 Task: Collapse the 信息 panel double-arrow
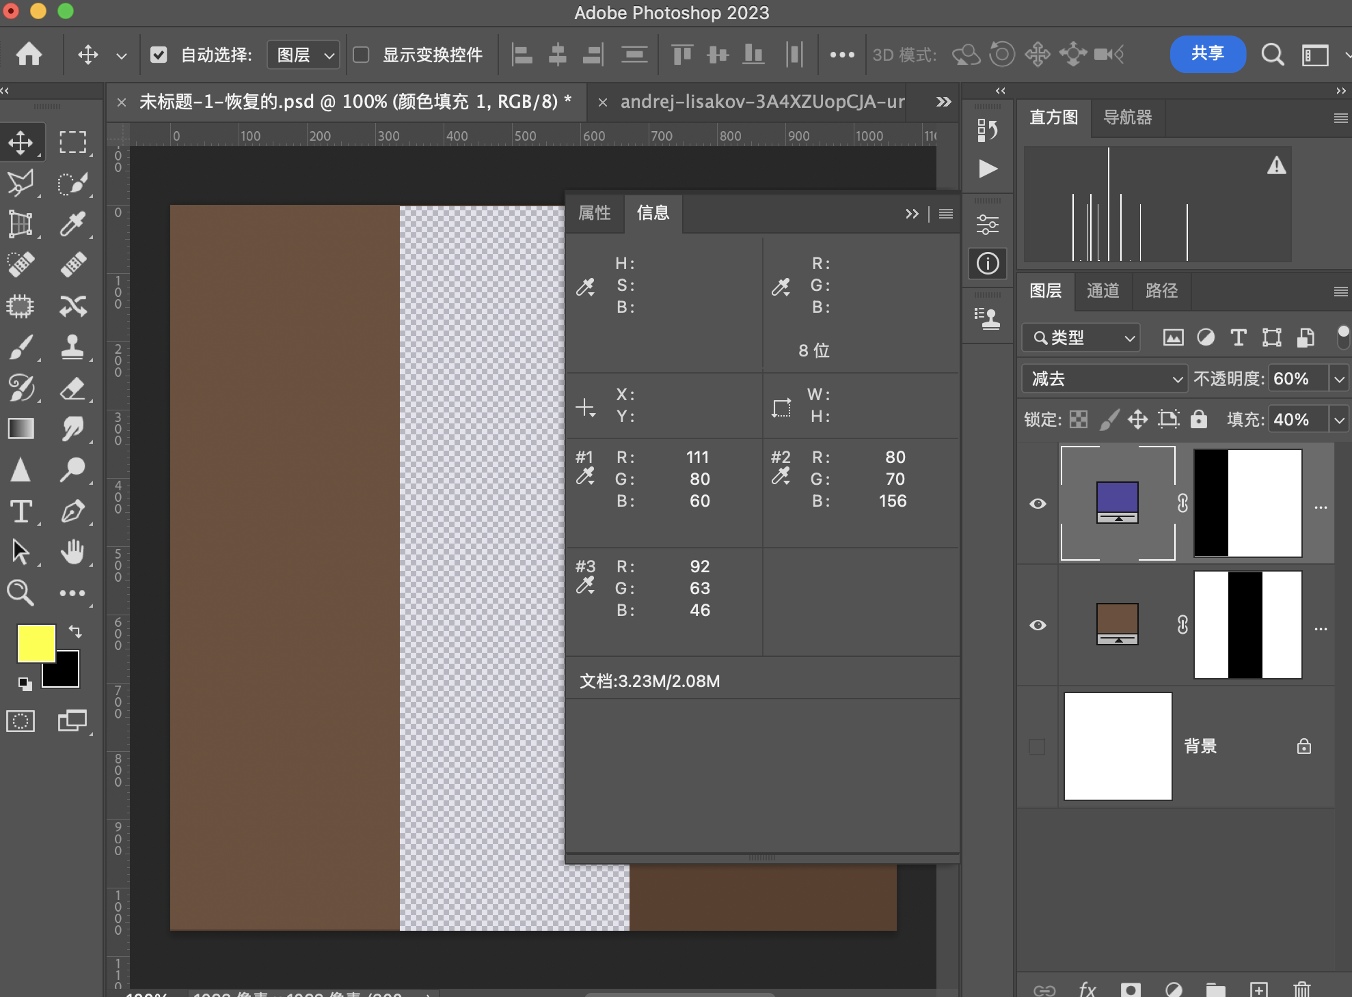(x=912, y=214)
